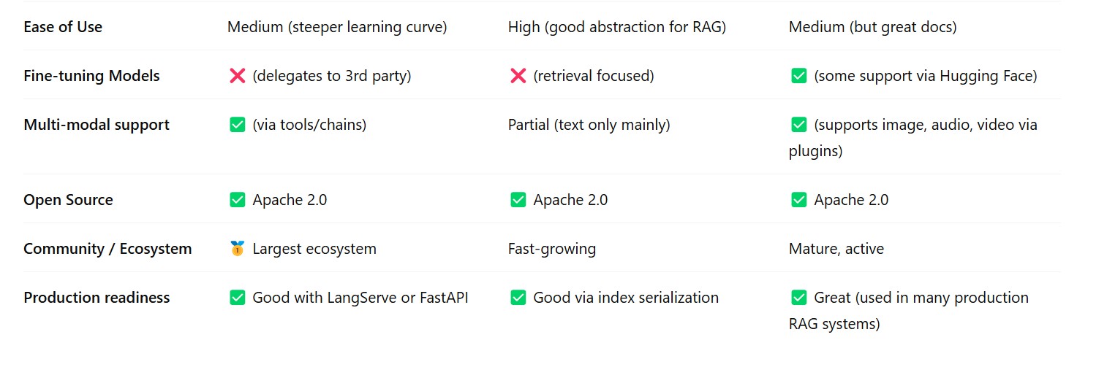The height and width of the screenshot is (367, 1107).
Task: Click the red X icon beside "retrieval focused"
Action: pos(518,76)
